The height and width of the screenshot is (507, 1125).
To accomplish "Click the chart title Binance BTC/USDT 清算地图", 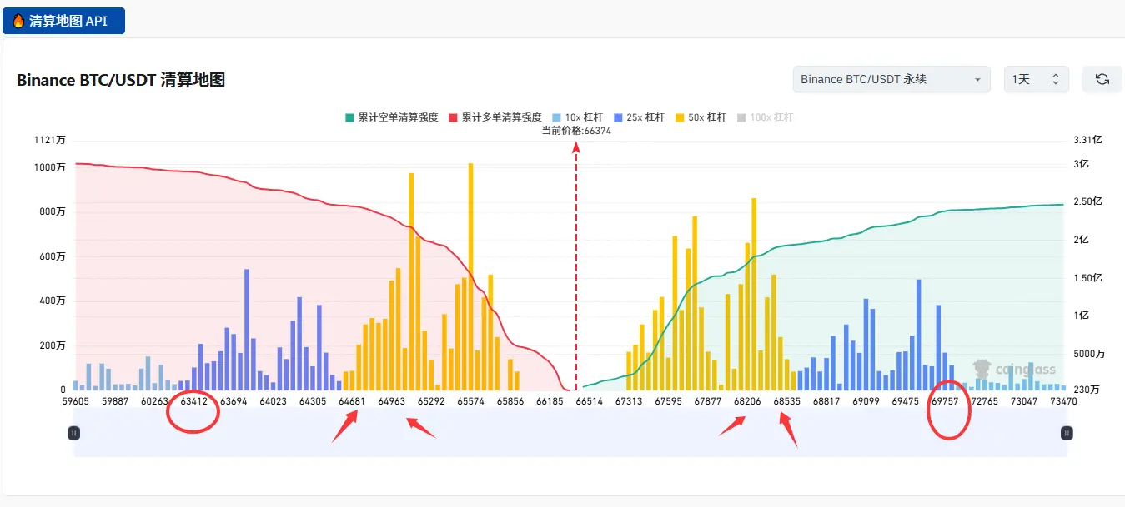I will [x=121, y=80].
